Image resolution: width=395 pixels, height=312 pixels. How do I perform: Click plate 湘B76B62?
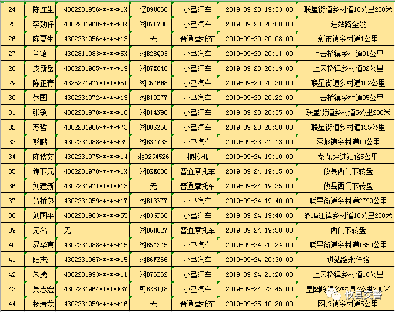pyautogui.click(x=153, y=274)
